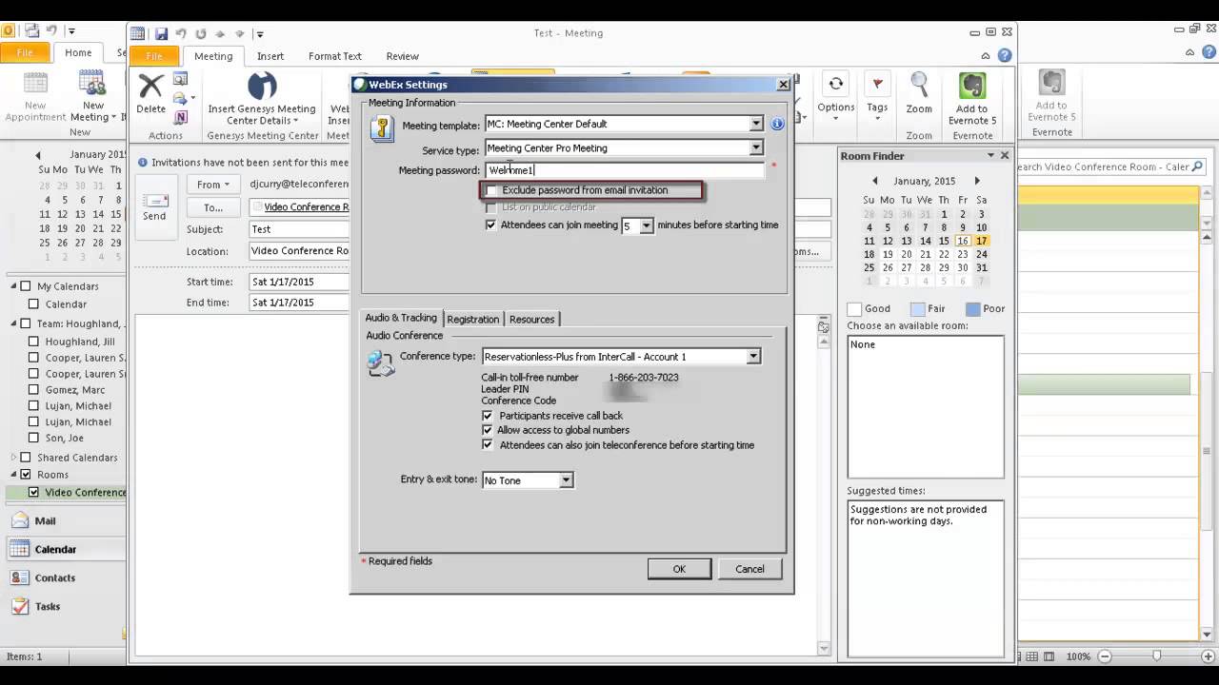
Task: Select January 24 in Room Finder calendar
Action: 982,254
